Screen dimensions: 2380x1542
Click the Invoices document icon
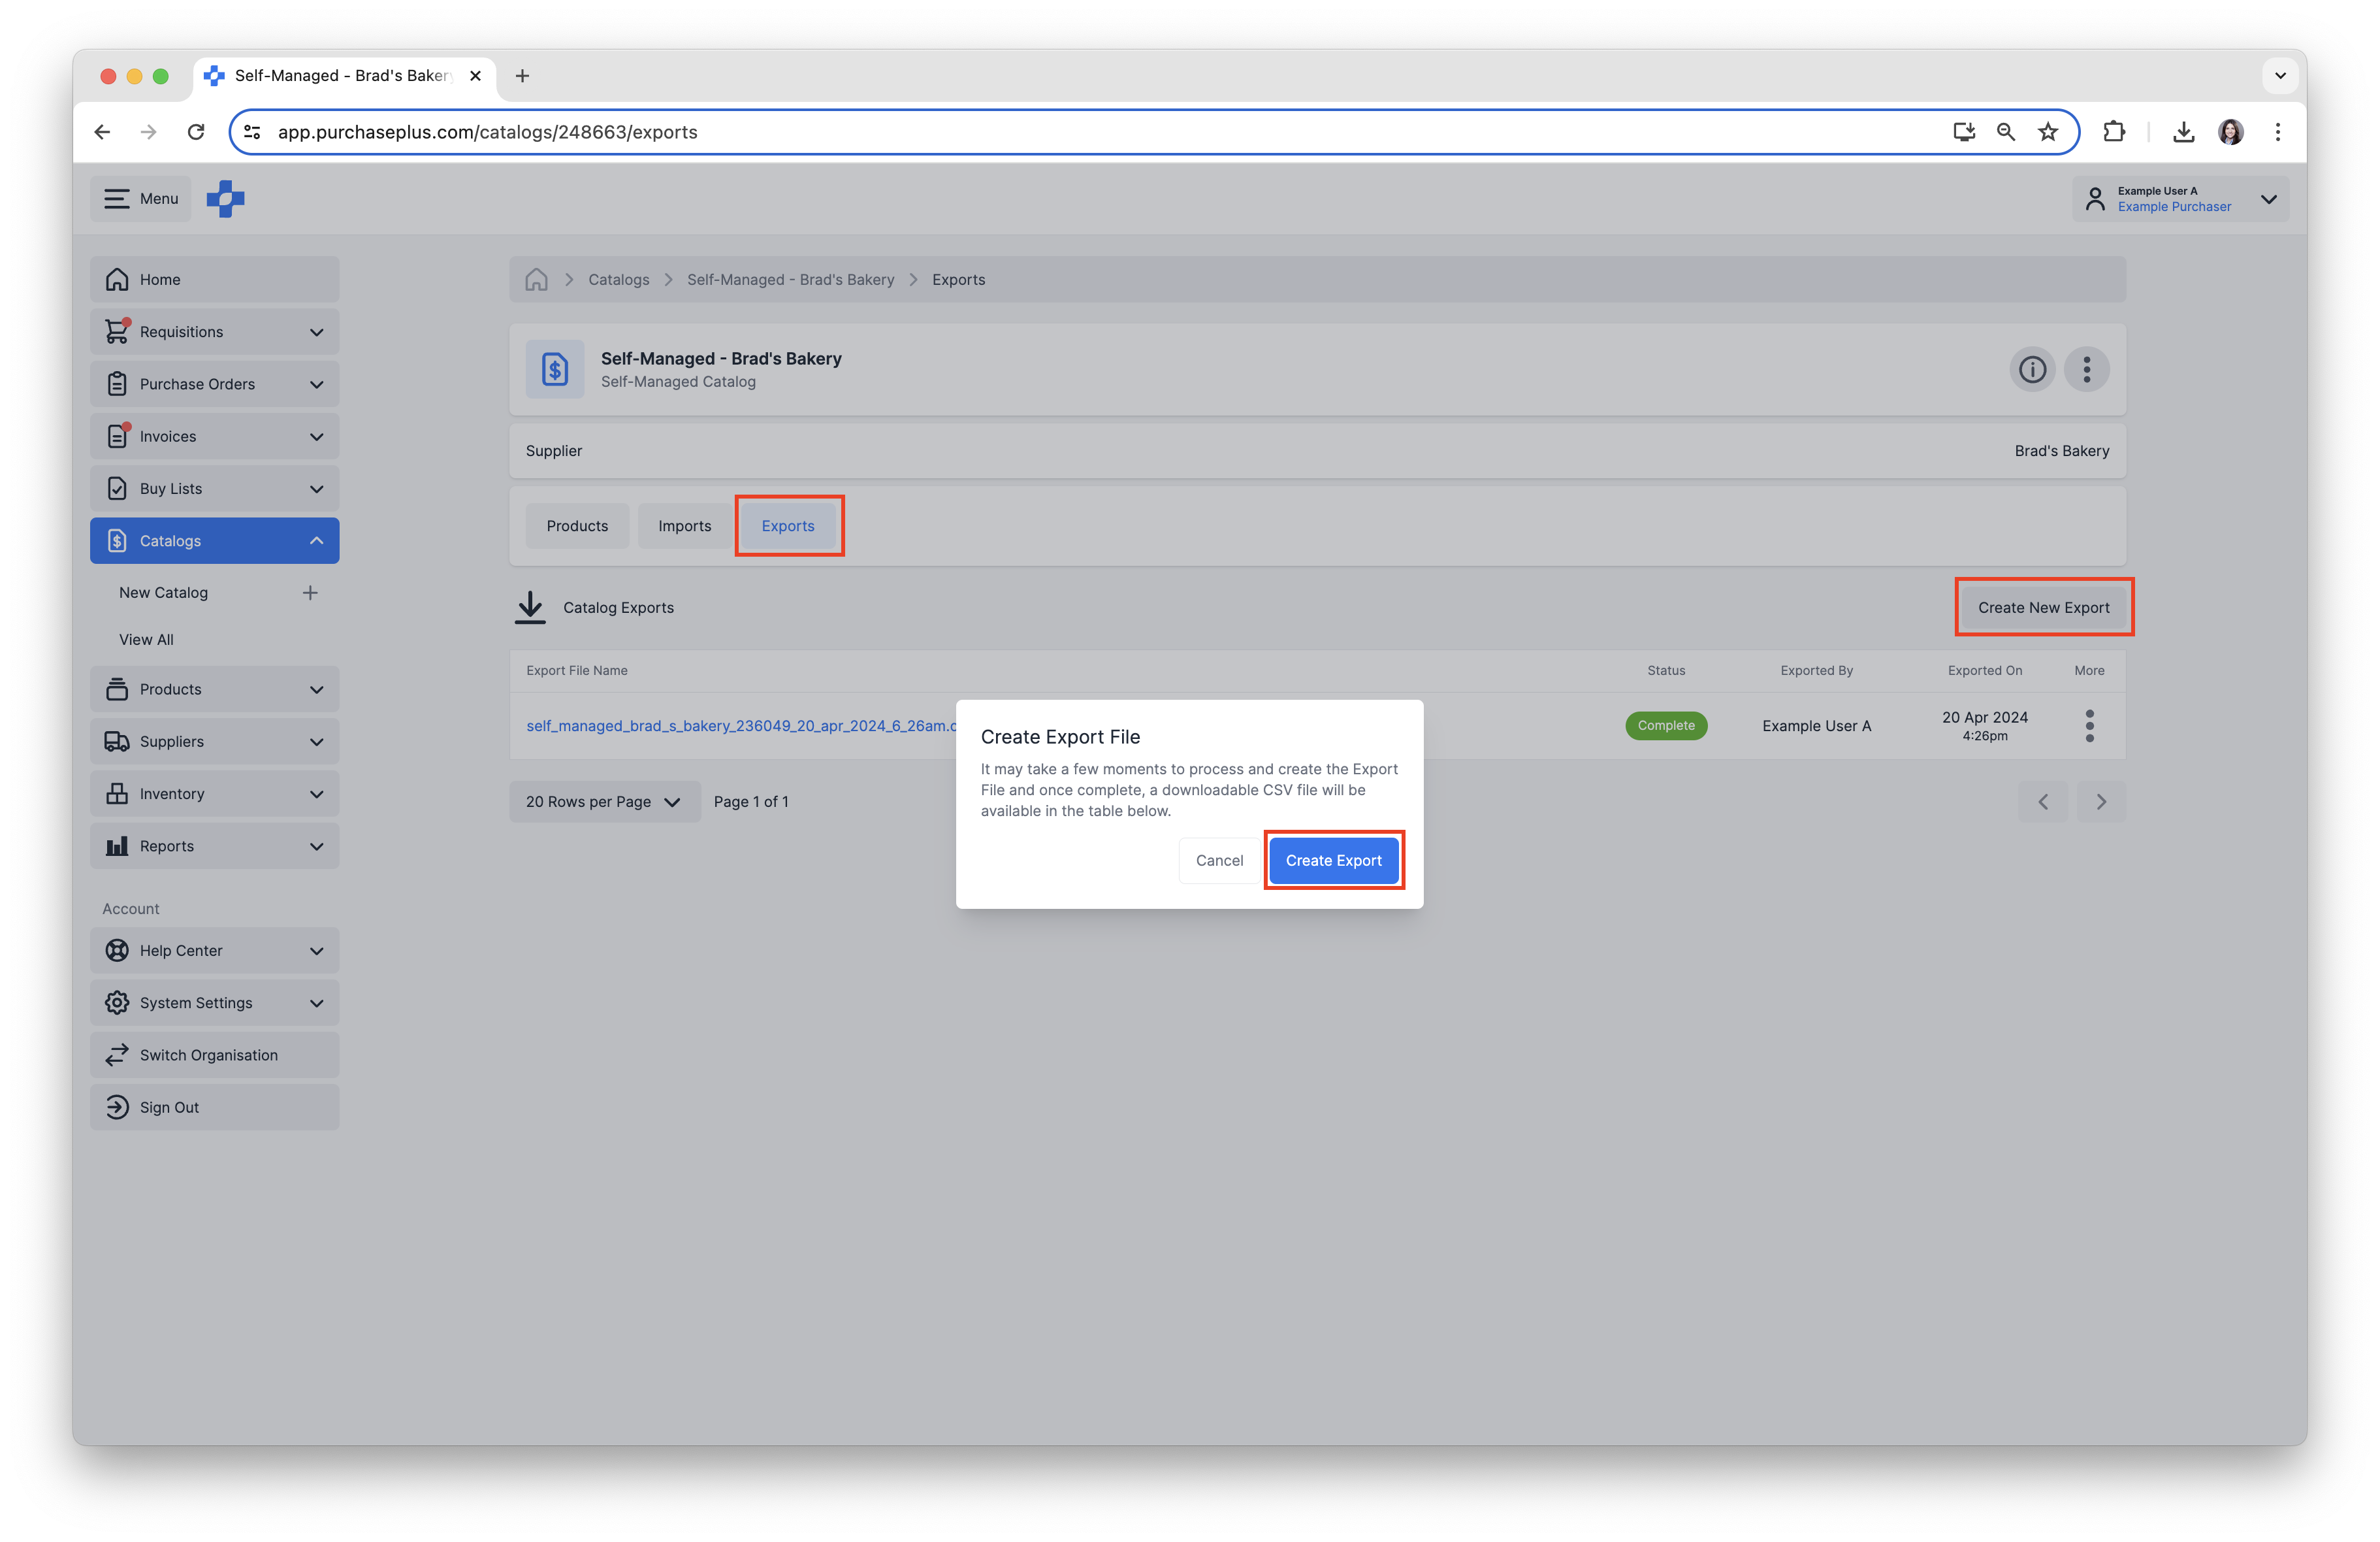(117, 435)
